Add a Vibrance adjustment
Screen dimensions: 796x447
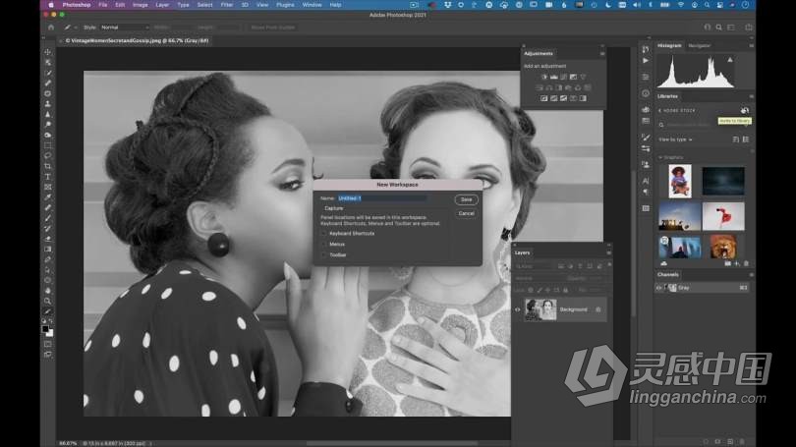583,78
